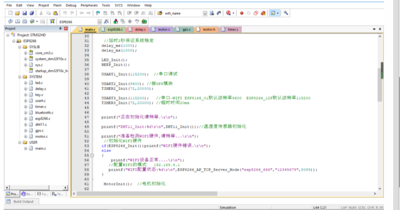Close the Project panel with the X
The image size is (400, 210).
[x=66, y=28]
